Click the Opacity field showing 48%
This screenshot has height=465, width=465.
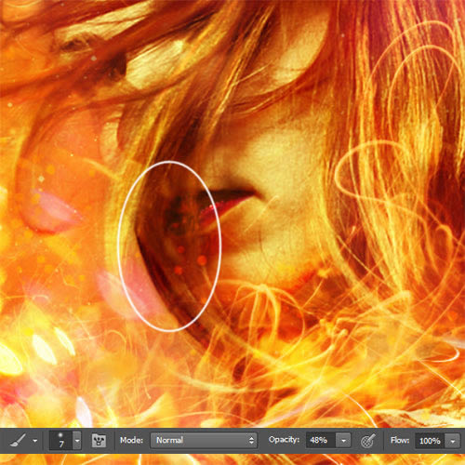click(321, 440)
